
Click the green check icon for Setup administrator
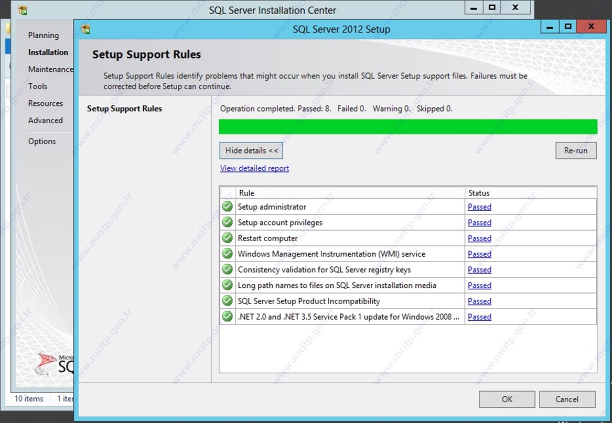(227, 207)
